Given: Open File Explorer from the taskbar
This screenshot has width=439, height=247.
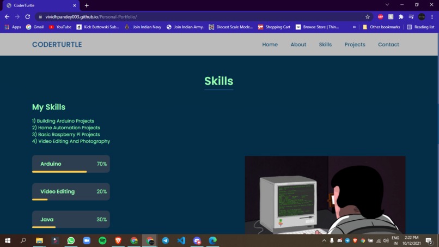Looking at the screenshot, I should tap(39, 240).
